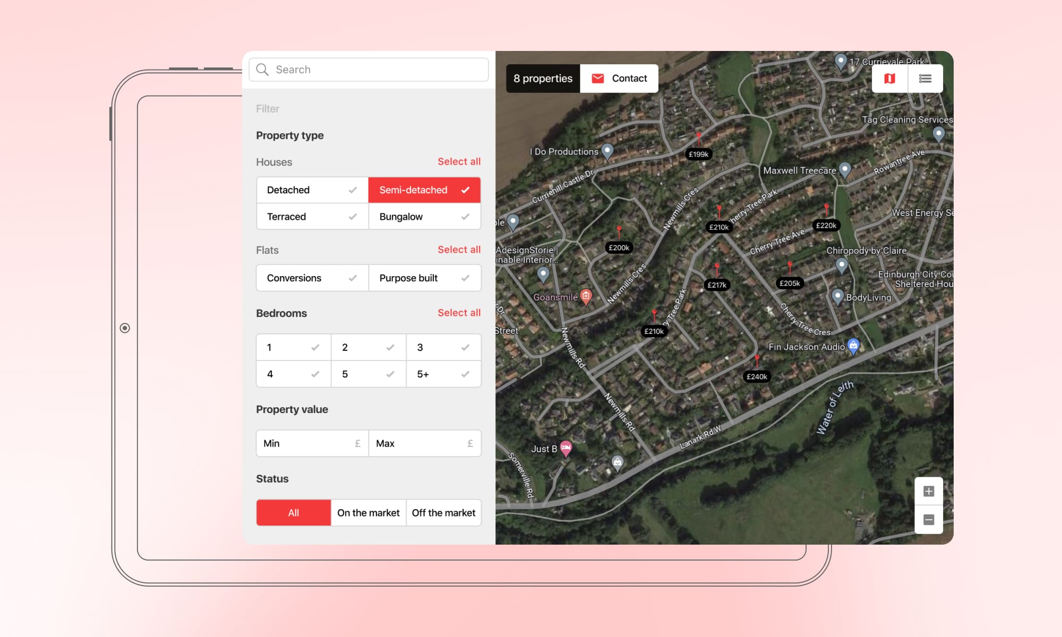Switch to map view icon
The width and height of the screenshot is (1062, 637).
pos(889,79)
